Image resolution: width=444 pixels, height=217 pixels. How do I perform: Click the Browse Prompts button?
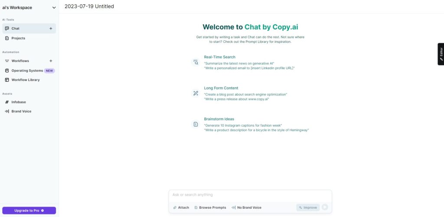(x=210, y=207)
